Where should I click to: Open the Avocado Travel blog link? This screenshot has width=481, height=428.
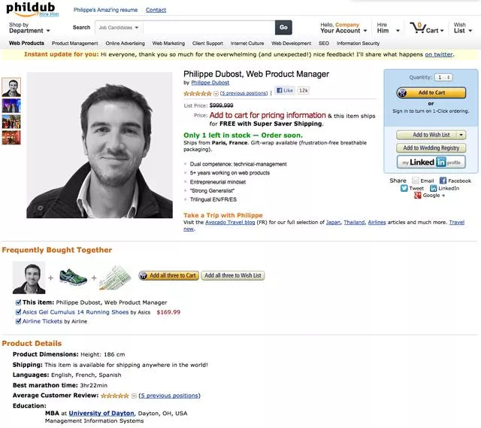point(230,223)
